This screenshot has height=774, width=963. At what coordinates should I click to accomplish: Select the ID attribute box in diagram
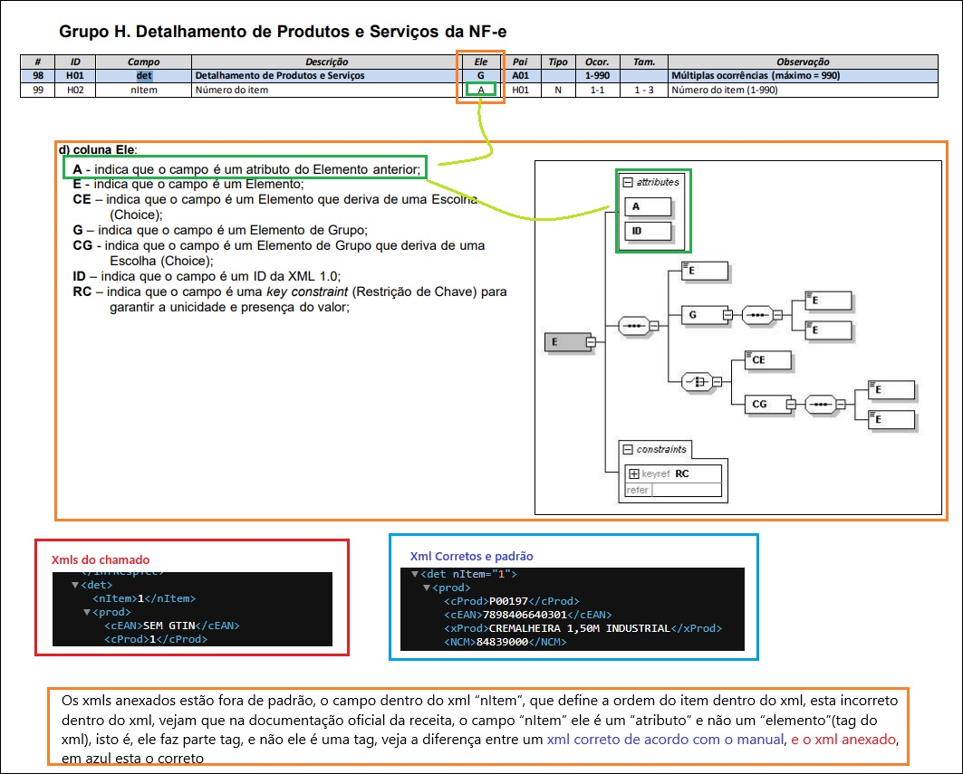pos(648,231)
